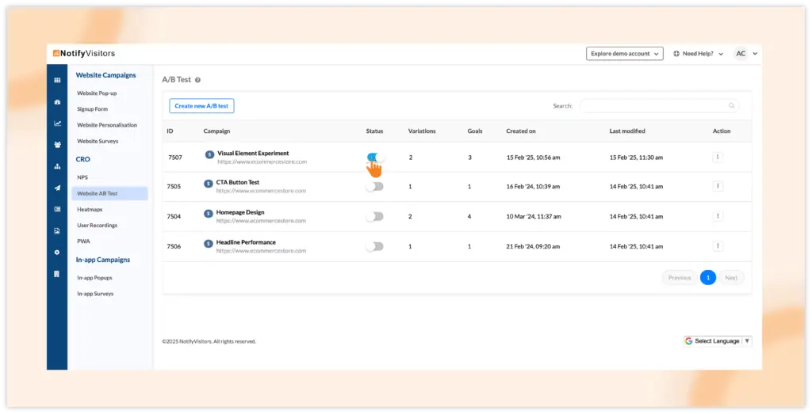Enable the CTA Button Test status toggle
Image resolution: width=812 pixels, height=414 pixels.
pos(375,187)
